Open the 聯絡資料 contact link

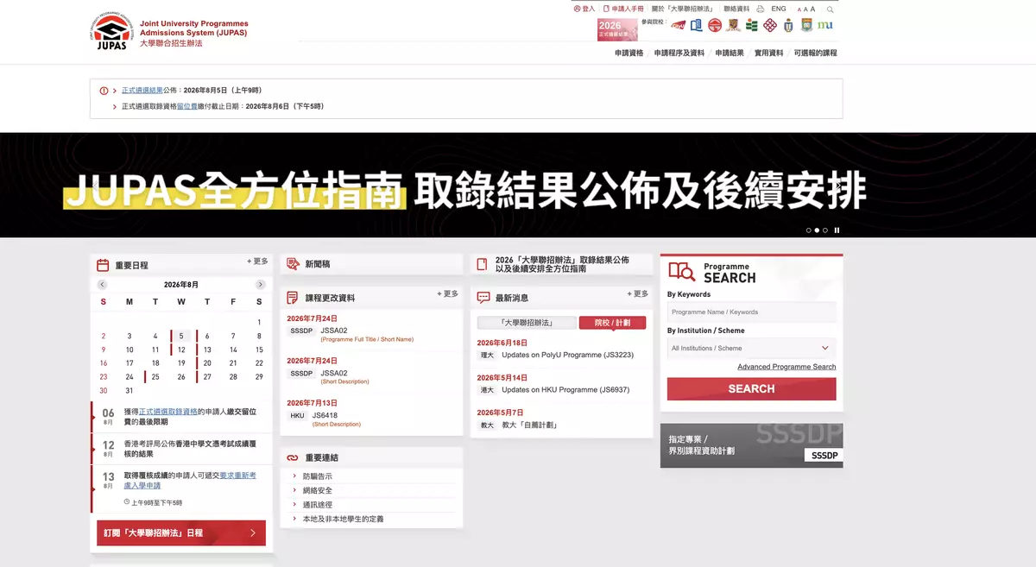tap(736, 9)
